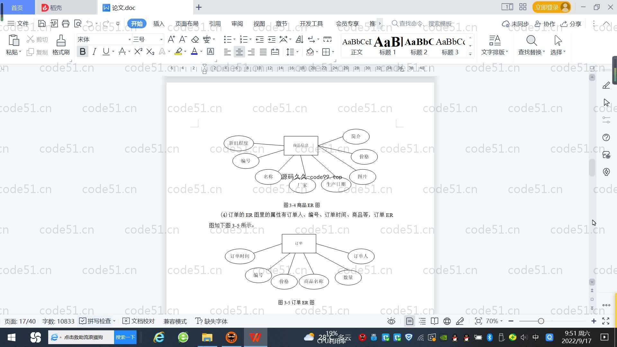
Task: Open the 页面布局 ribbon tab
Action: point(187,24)
